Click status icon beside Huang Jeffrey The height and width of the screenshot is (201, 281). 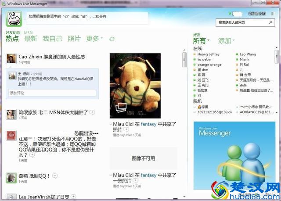[195, 54]
